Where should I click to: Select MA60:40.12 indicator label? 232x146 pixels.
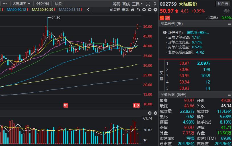[x=18, y=10]
